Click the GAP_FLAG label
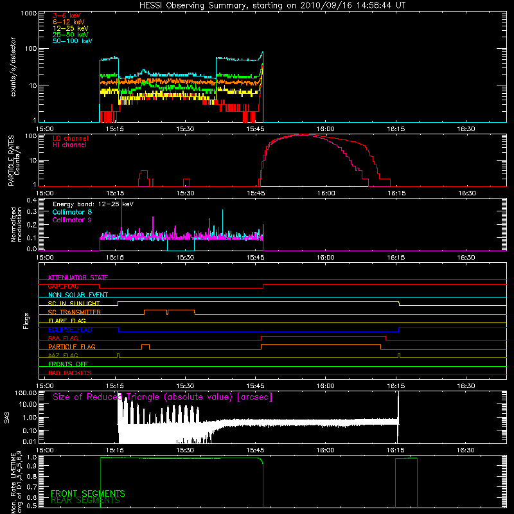Viewport: 514px width, 514px height. (x=63, y=286)
